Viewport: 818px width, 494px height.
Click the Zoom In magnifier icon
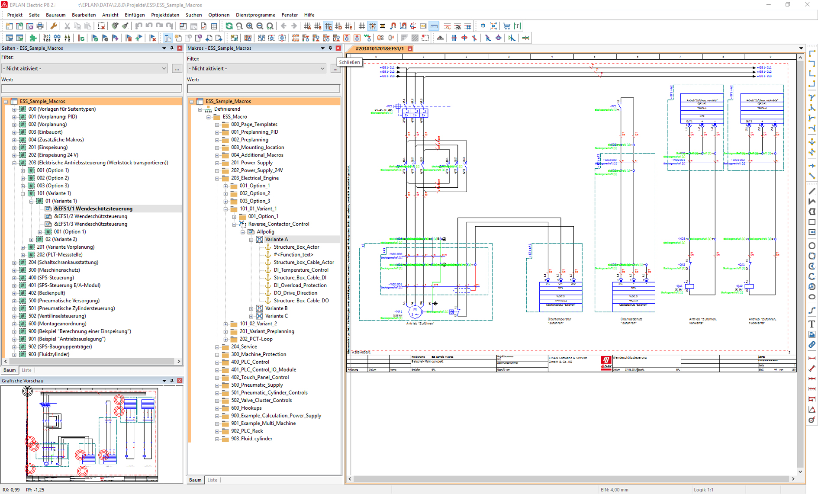(x=250, y=26)
